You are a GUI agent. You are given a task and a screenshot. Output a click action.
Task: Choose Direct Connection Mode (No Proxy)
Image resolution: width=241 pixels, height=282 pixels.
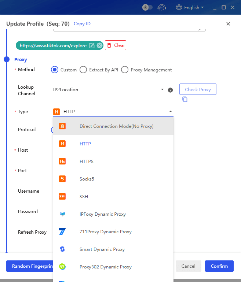116,126
